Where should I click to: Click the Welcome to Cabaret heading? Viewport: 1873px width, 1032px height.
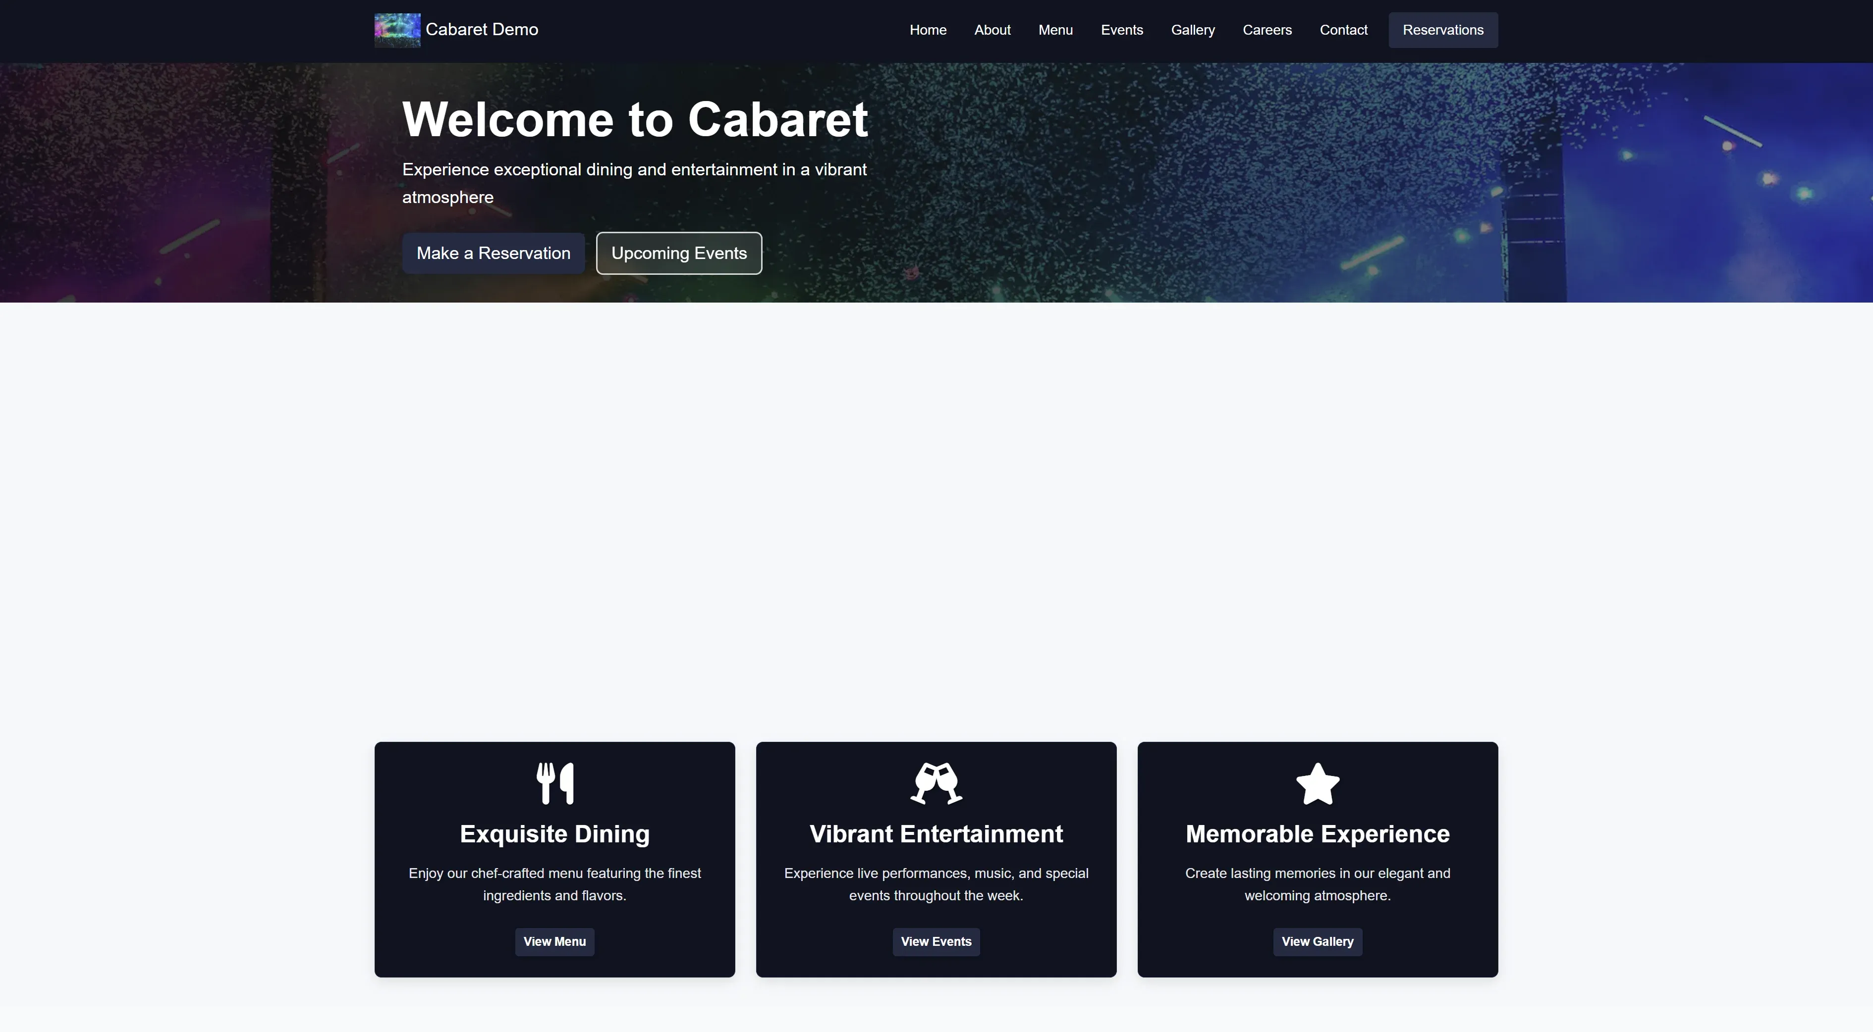point(635,119)
